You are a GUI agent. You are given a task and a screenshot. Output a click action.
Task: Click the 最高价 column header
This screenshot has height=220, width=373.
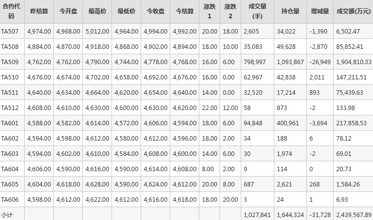click(97, 11)
